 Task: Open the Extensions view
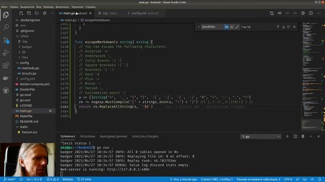coord(6,65)
